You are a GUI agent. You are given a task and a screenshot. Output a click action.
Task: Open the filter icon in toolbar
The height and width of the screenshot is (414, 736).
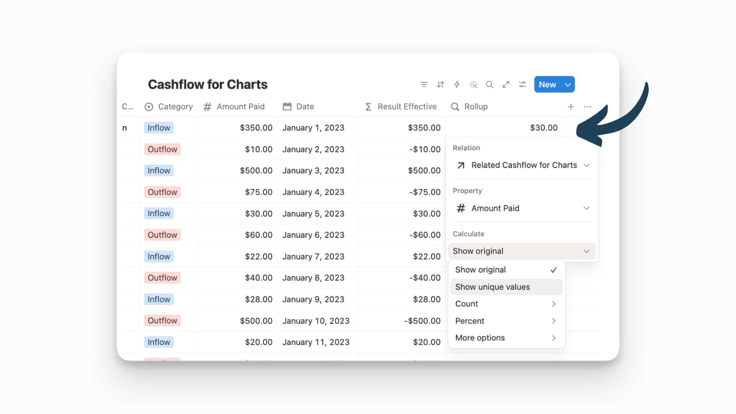(x=424, y=85)
